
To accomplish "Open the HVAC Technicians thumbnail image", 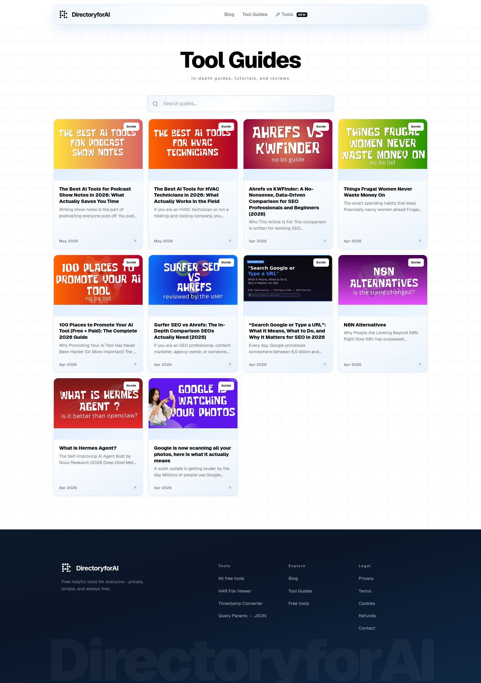I will coord(193,144).
